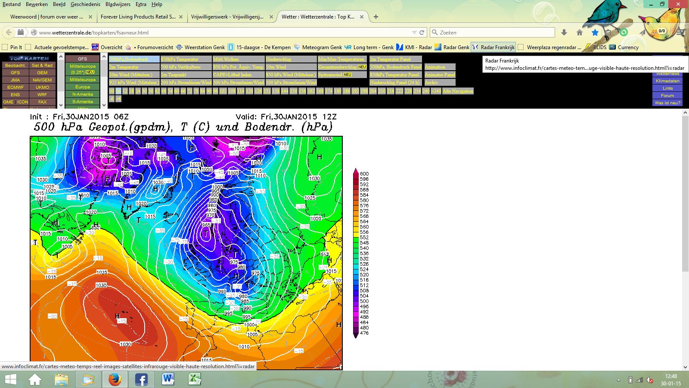Open the Niederschlag map link
This screenshot has width=689, height=388.
(279, 59)
